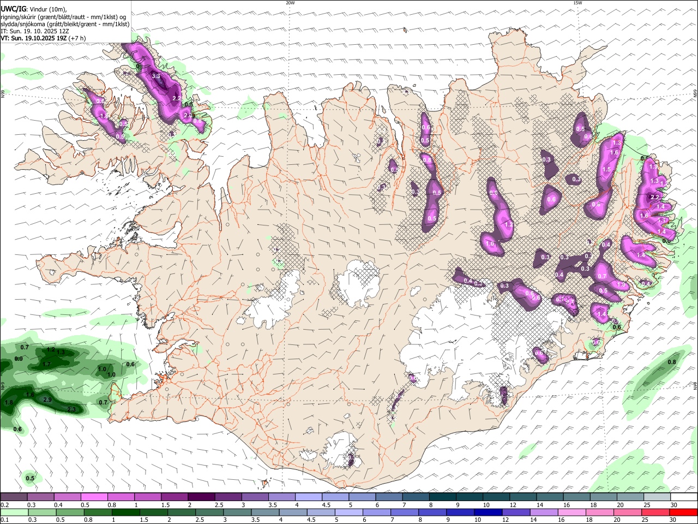This screenshot has height=524, width=698.
Task: Pick the light pink 16–18 swatch in lower legend
Action: coord(571,513)
